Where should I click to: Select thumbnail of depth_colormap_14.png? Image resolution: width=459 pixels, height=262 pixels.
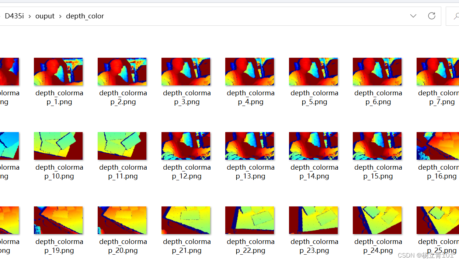click(x=313, y=146)
